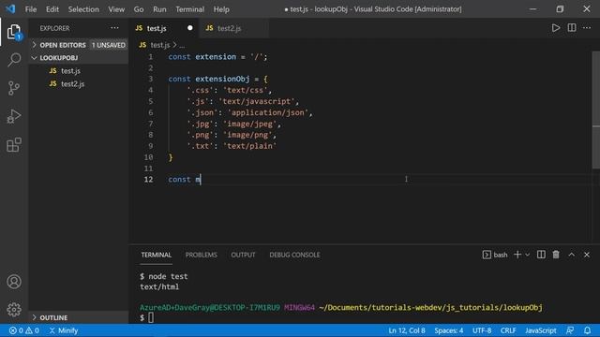Click the VS Code logo icon
This screenshot has width=600, height=337.
[10, 8]
